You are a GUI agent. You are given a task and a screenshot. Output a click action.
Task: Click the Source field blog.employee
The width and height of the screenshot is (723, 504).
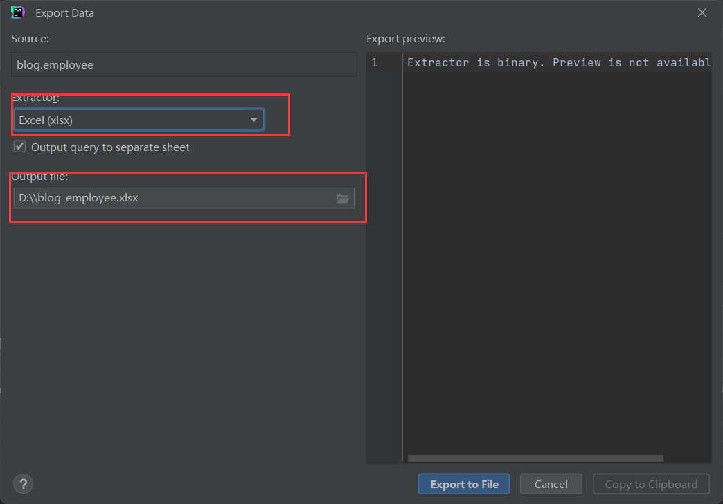(184, 64)
